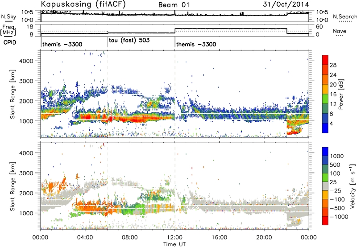This screenshot has width=357, height=247.
Task: Click the second 'themis -3300' CPID label after 12:00
Action: click(x=196, y=44)
